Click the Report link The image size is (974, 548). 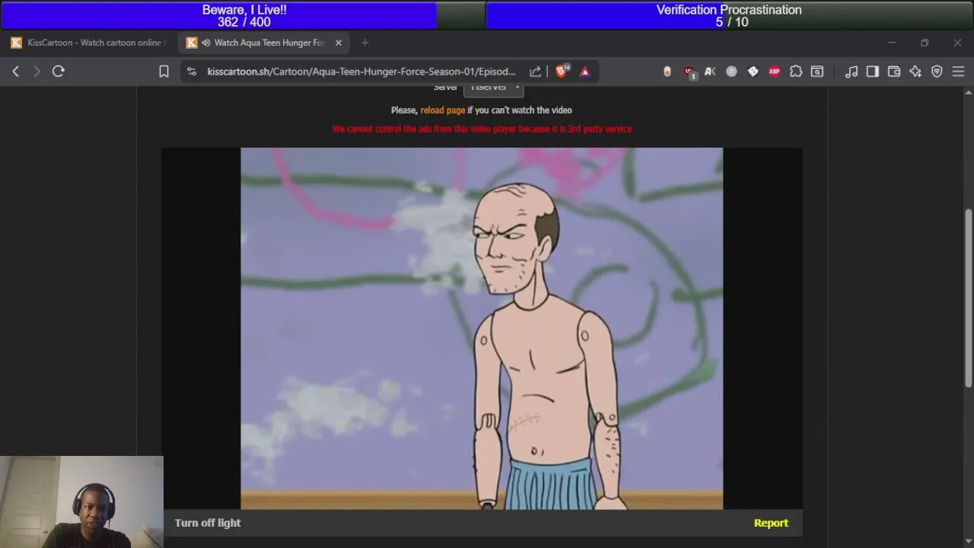click(x=771, y=523)
